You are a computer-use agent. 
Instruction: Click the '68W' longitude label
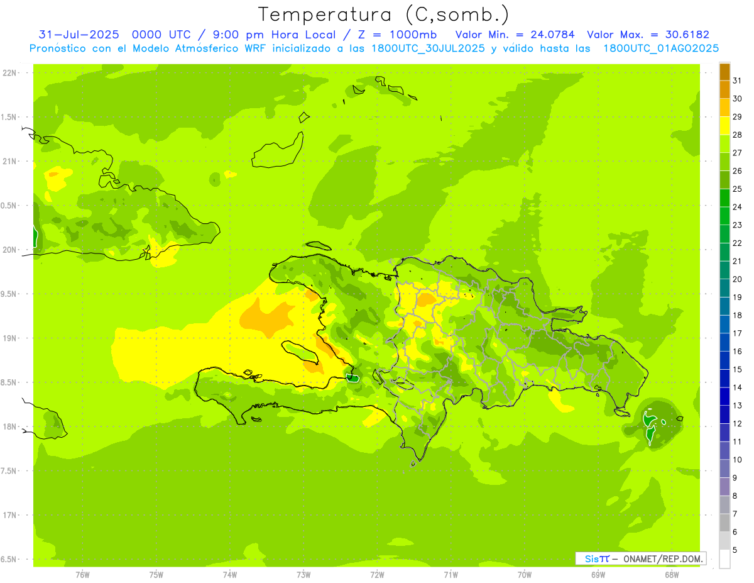coord(672,574)
